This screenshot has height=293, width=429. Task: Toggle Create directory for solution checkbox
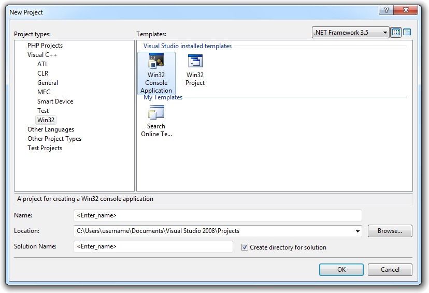[245, 247]
